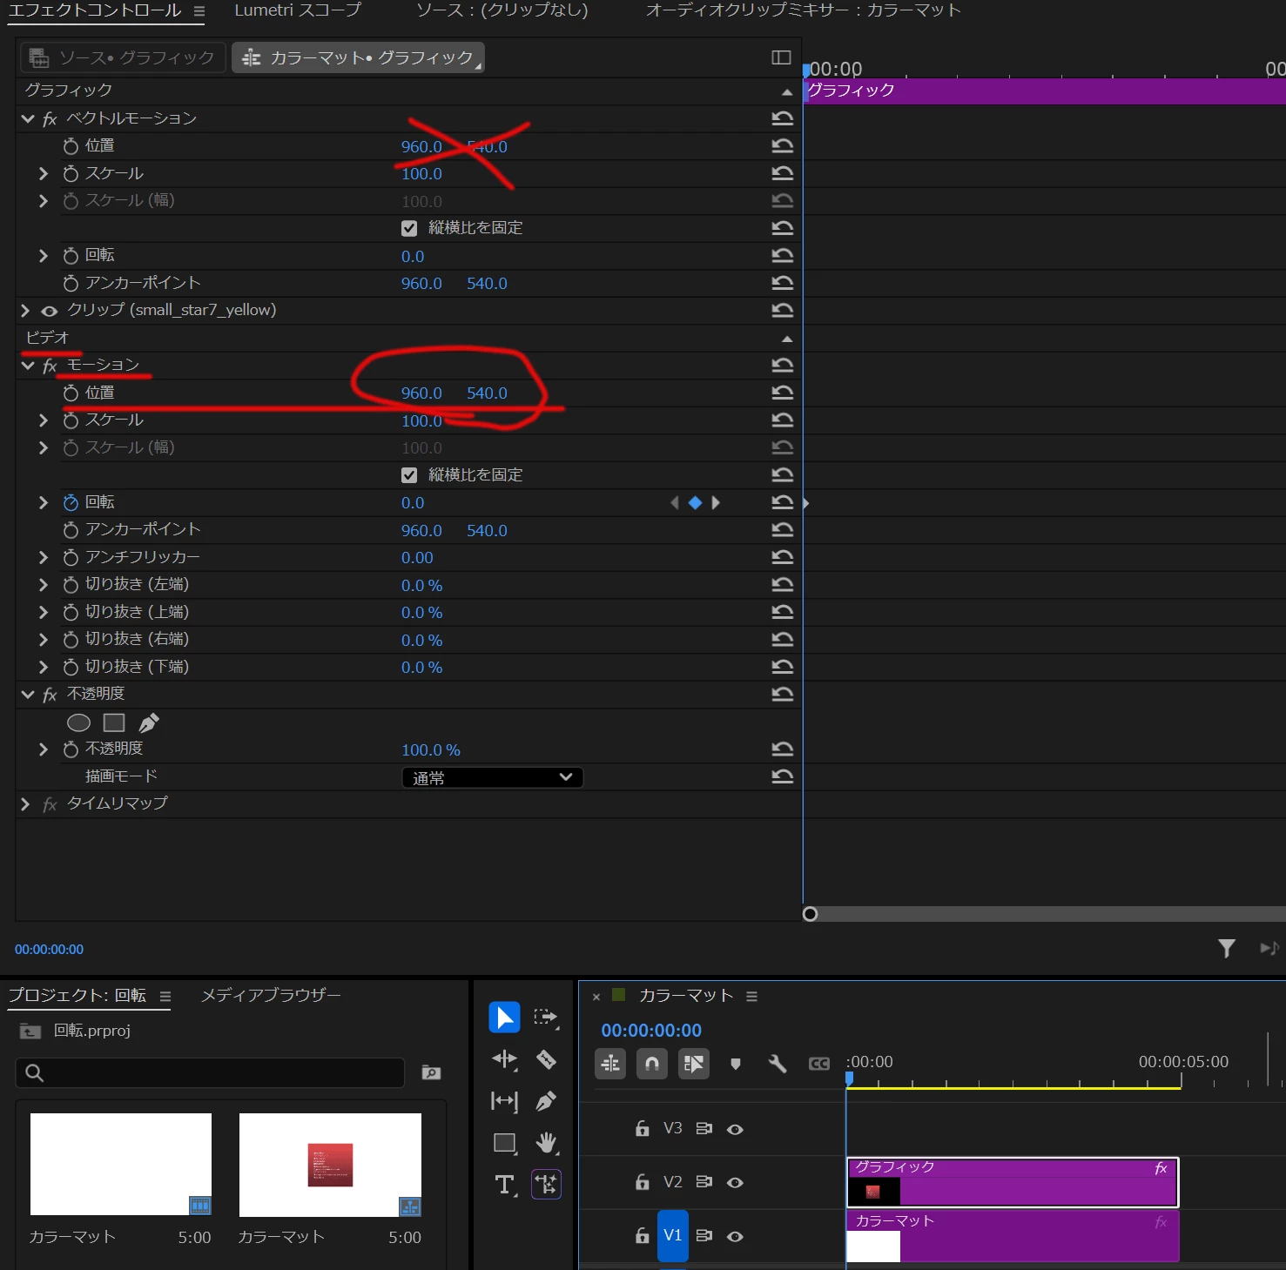Click 不透明度 value 100.0 %

(x=431, y=750)
